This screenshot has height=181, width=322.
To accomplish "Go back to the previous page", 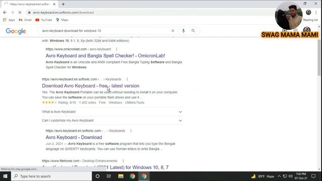I will coord(5,13).
